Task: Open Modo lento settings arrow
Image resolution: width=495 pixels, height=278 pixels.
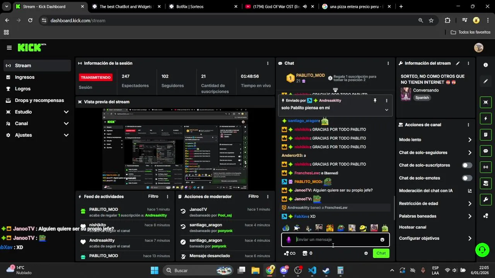Action: (470, 140)
